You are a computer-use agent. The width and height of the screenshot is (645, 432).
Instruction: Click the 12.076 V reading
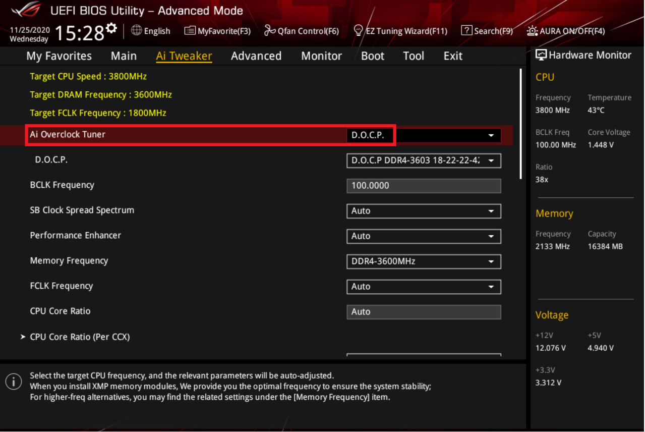tap(551, 348)
